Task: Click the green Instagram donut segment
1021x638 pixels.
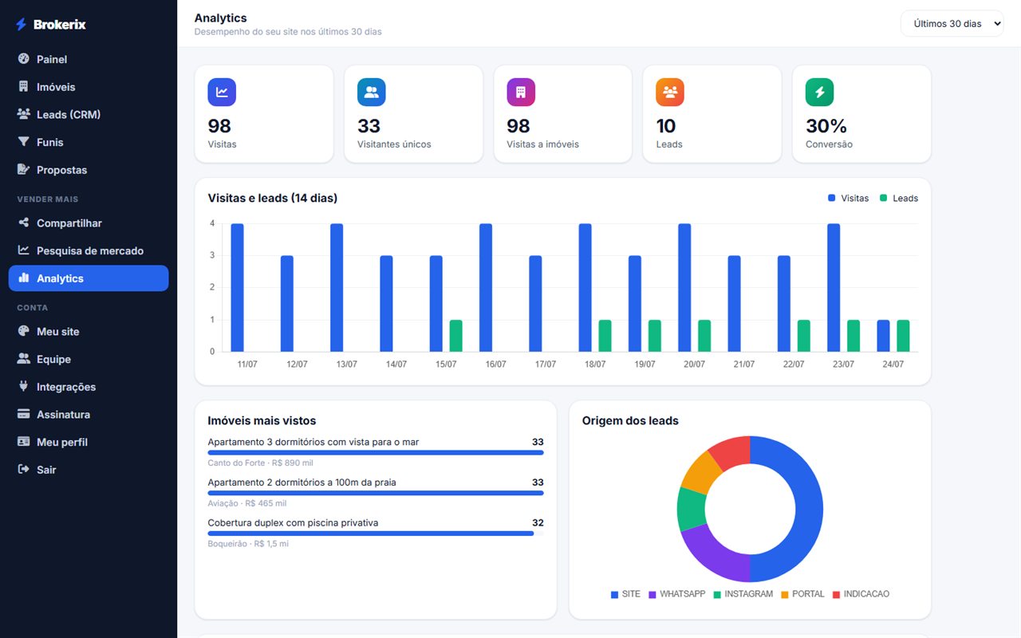Action: coord(691,508)
